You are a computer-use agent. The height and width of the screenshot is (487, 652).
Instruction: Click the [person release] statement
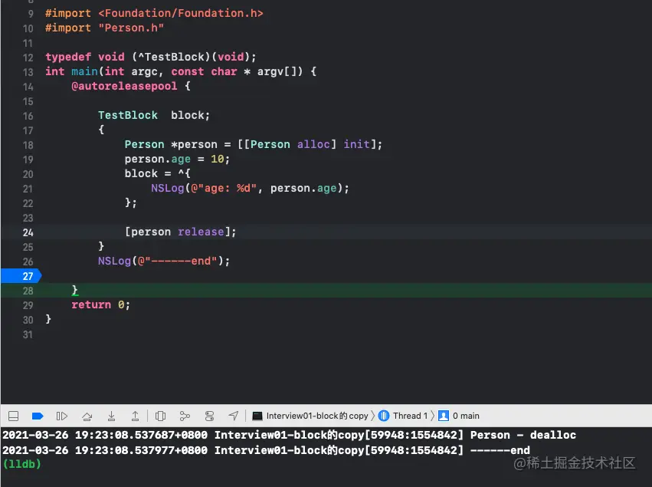(x=181, y=232)
